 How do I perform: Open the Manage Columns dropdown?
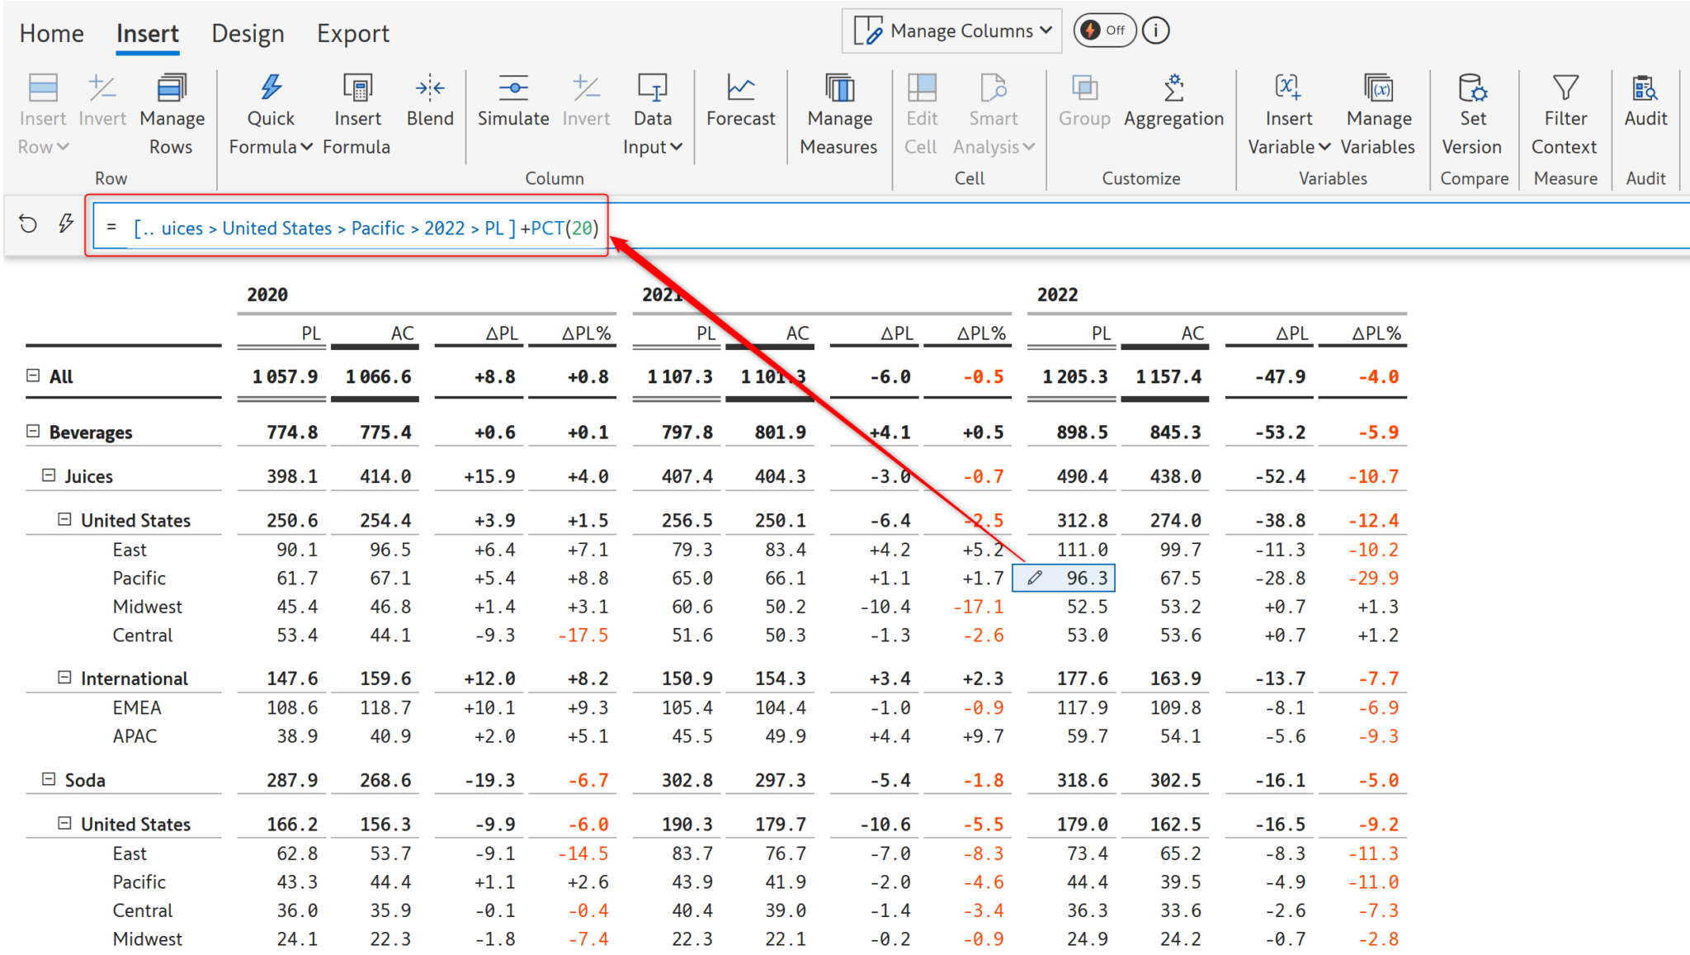tap(952, 31)
